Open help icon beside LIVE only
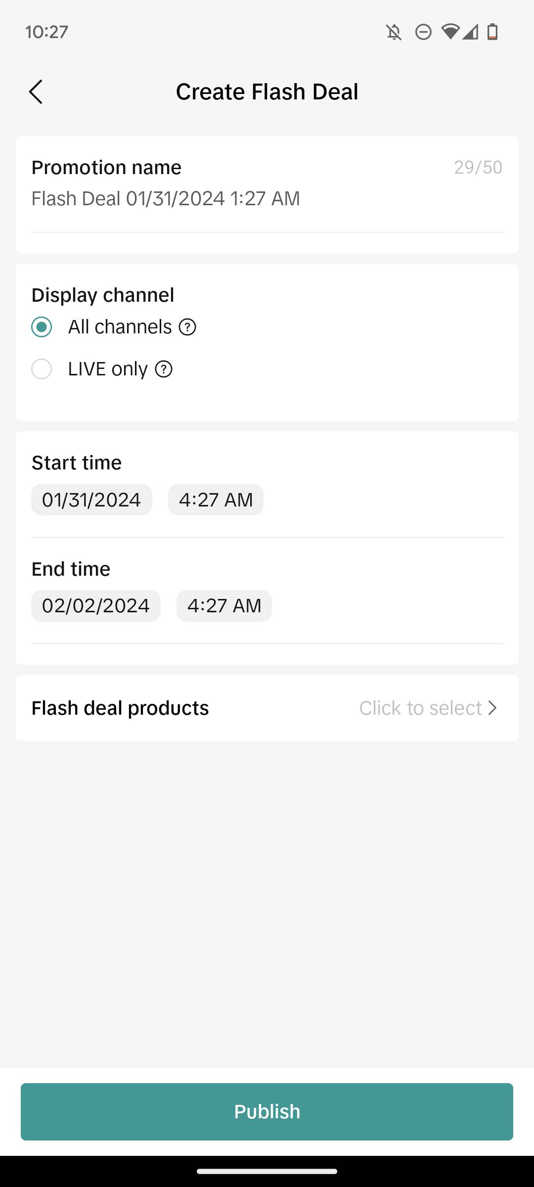The image size is (534, 1187). pos(164,369)
